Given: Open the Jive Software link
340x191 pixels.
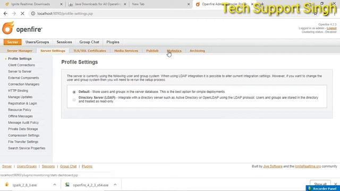Looking at the screenshot, I should pos(273,166).
